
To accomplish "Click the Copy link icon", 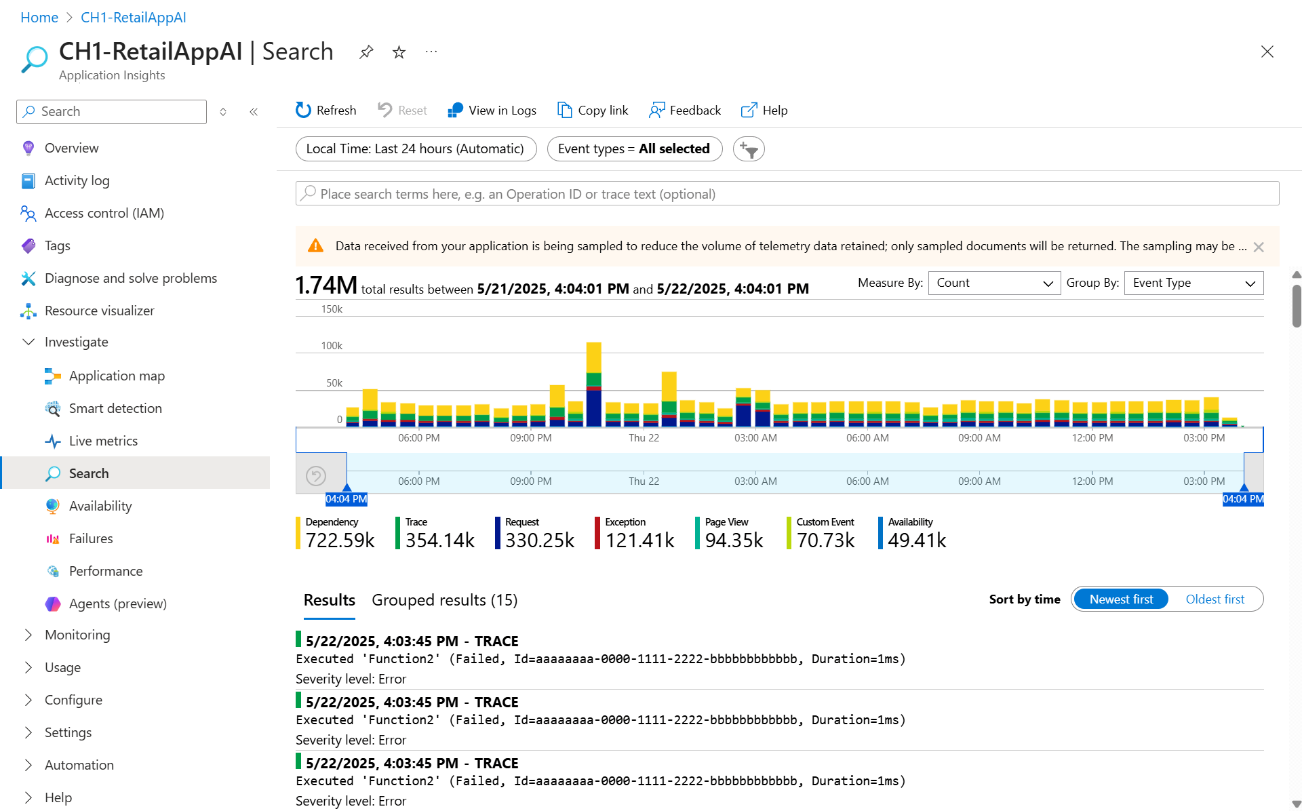I will [564, 111].
